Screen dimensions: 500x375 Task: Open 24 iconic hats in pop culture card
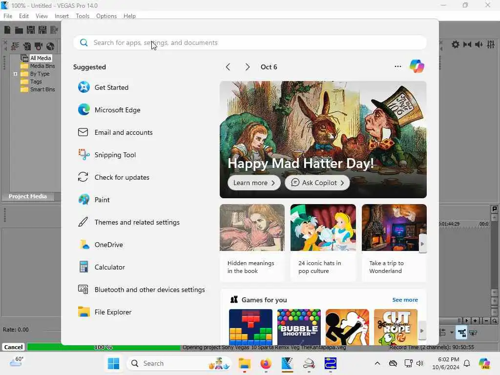tap(323, 243)
